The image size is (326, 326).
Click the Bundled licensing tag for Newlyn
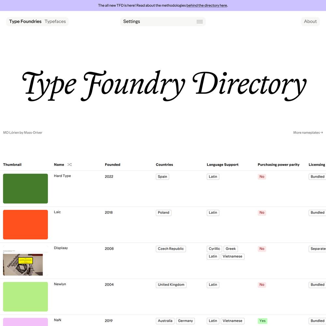point(318,285)
